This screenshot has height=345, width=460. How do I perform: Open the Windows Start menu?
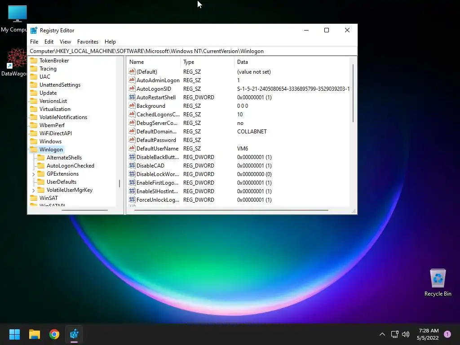14,334
